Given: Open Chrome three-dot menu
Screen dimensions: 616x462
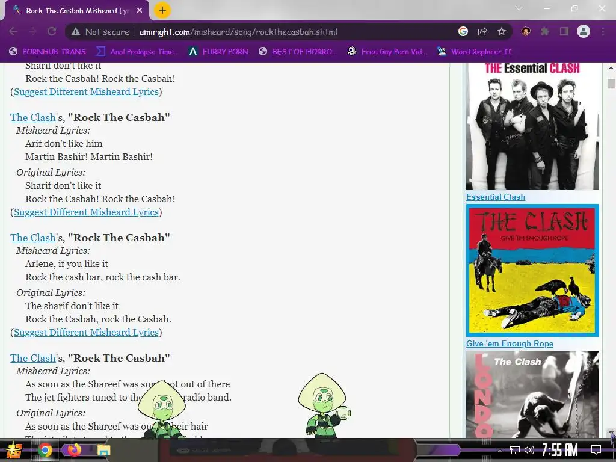Looking at the screenshot, I should point(603,31).
